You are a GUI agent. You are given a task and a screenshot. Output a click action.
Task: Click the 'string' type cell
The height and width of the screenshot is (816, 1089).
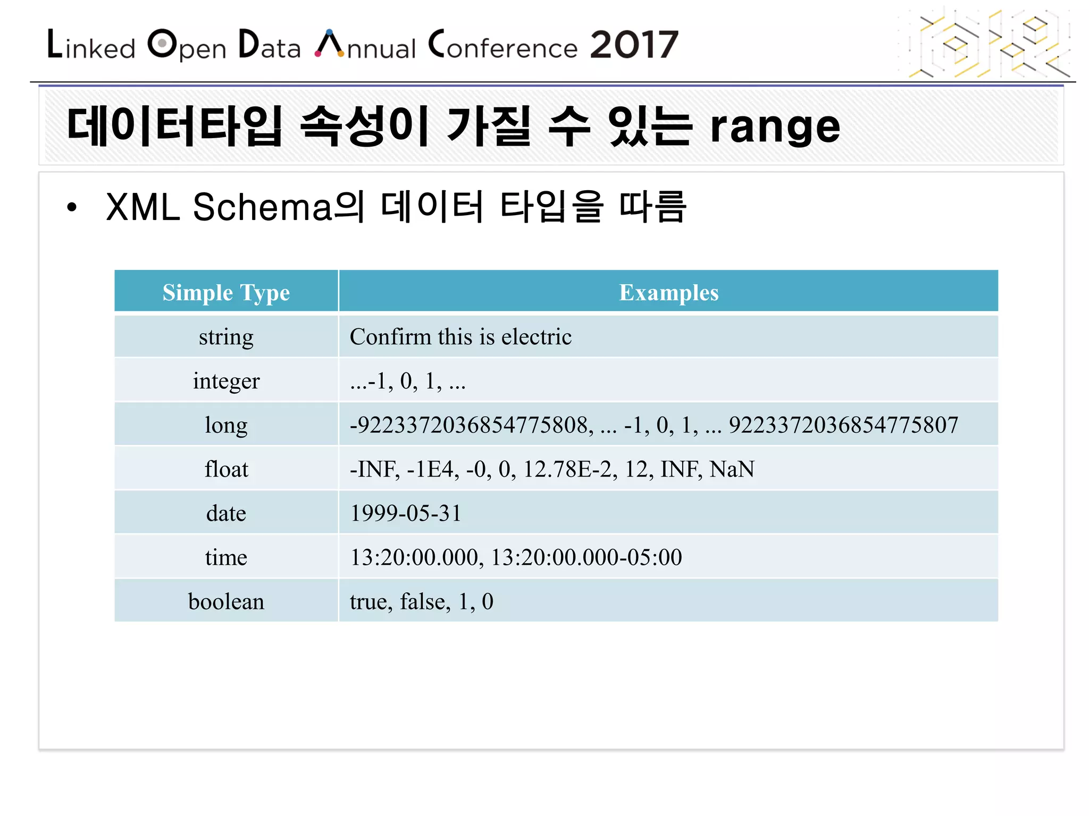click(226, 337)
